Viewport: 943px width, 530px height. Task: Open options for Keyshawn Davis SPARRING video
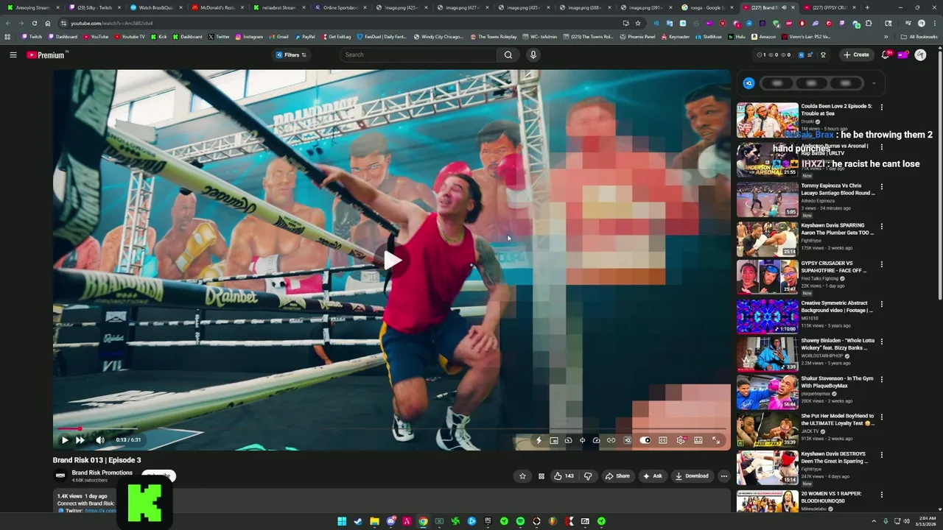pos(881,225)
